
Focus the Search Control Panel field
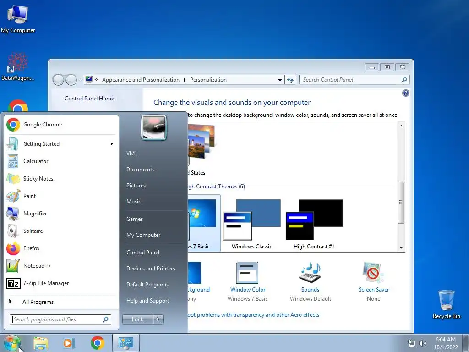point(354,80)
